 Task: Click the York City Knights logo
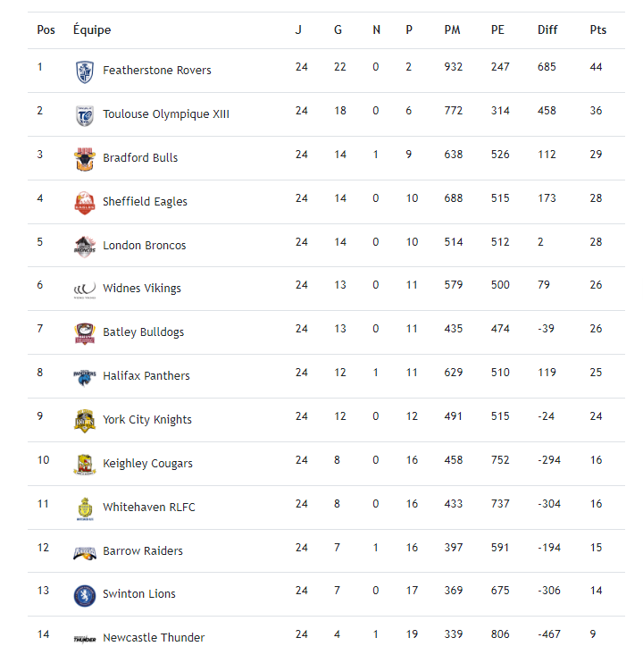(x=84, y=421)
